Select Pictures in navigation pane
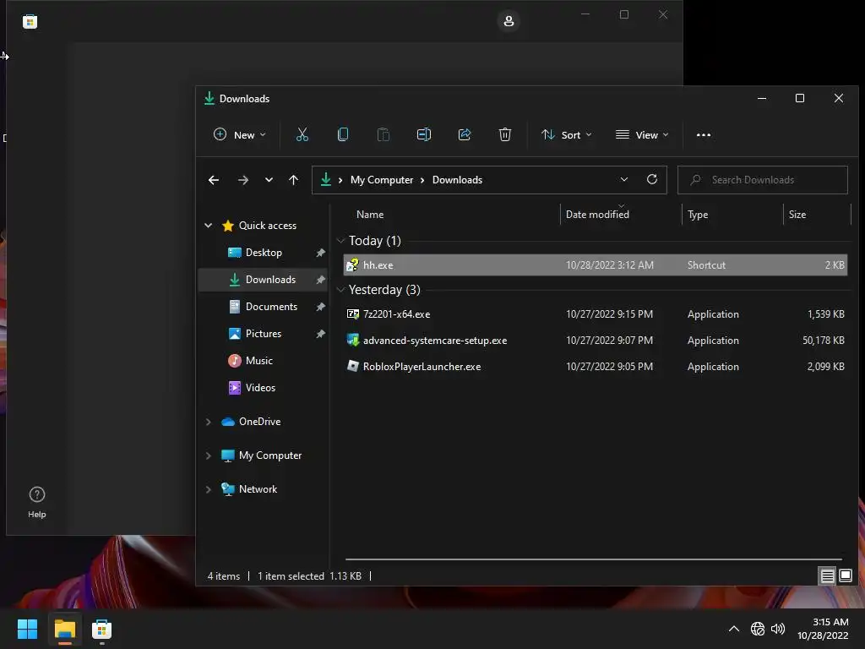 264,333
